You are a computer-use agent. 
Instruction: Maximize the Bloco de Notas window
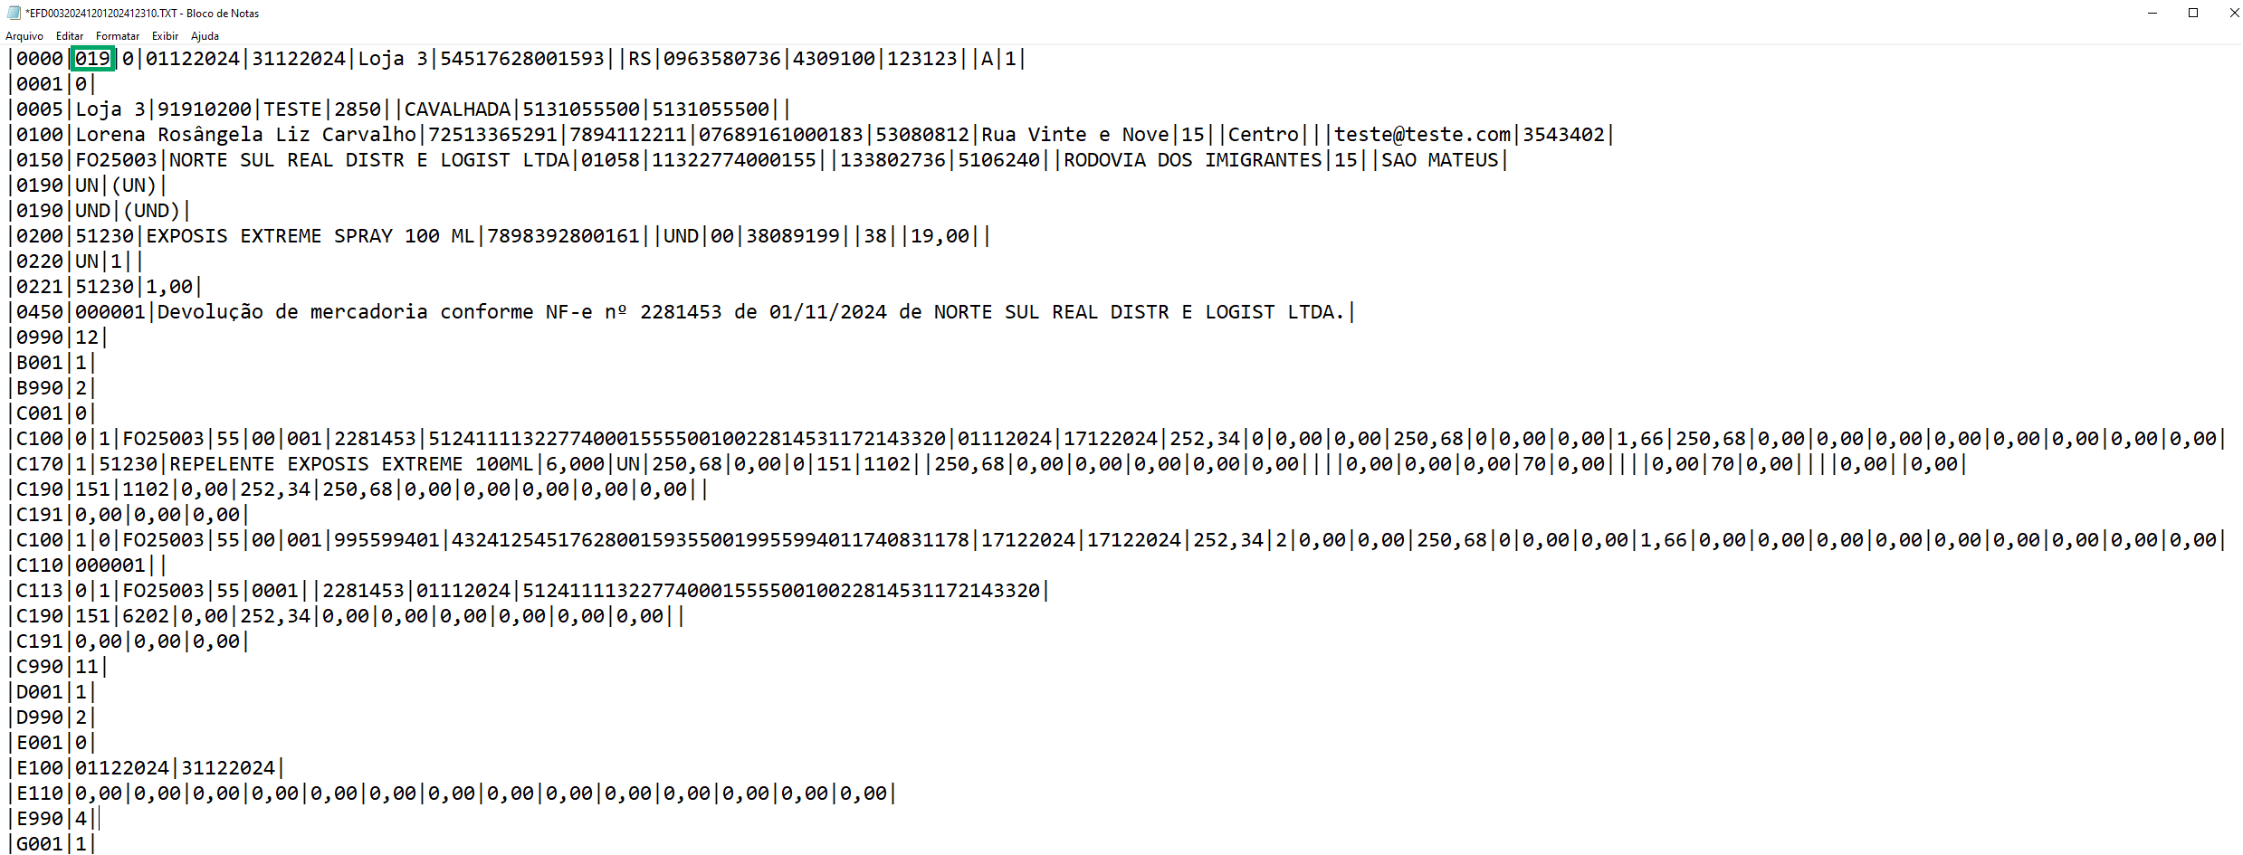2193,13
